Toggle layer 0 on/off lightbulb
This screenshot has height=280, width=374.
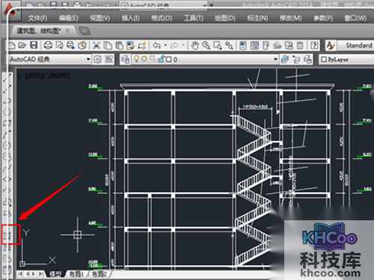tap(136, 59)
